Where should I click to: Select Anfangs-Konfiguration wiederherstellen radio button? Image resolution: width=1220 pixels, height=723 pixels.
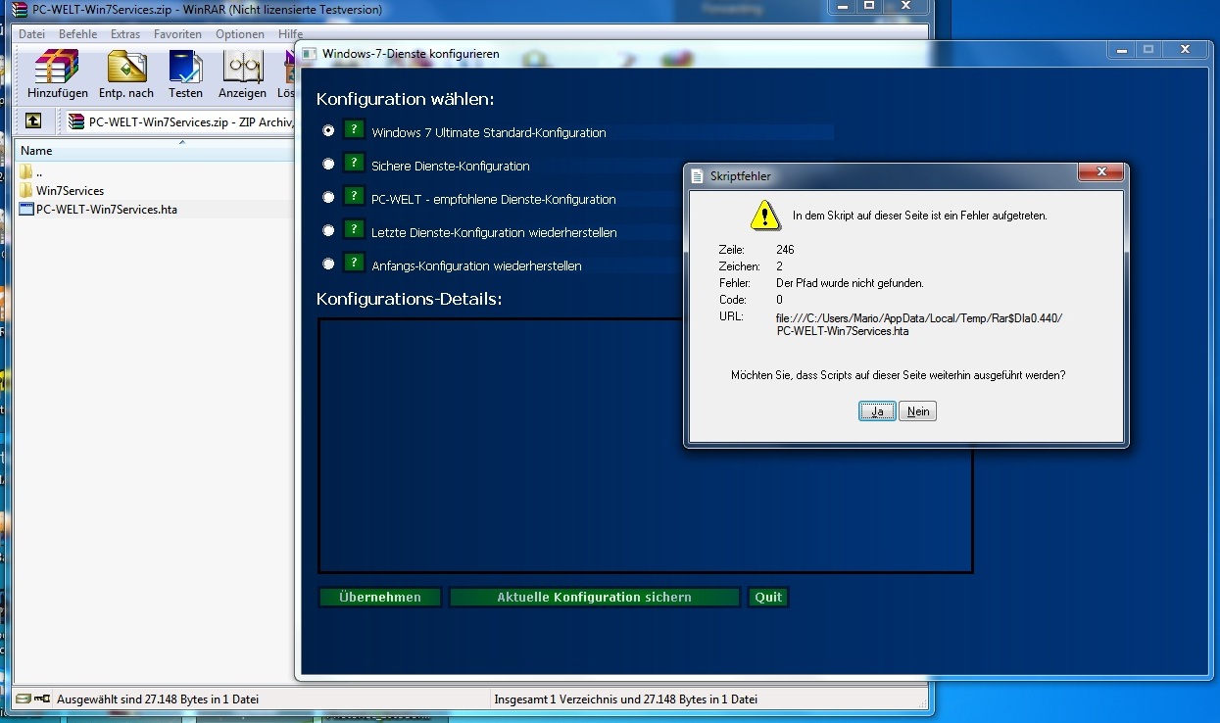[328, 264]
